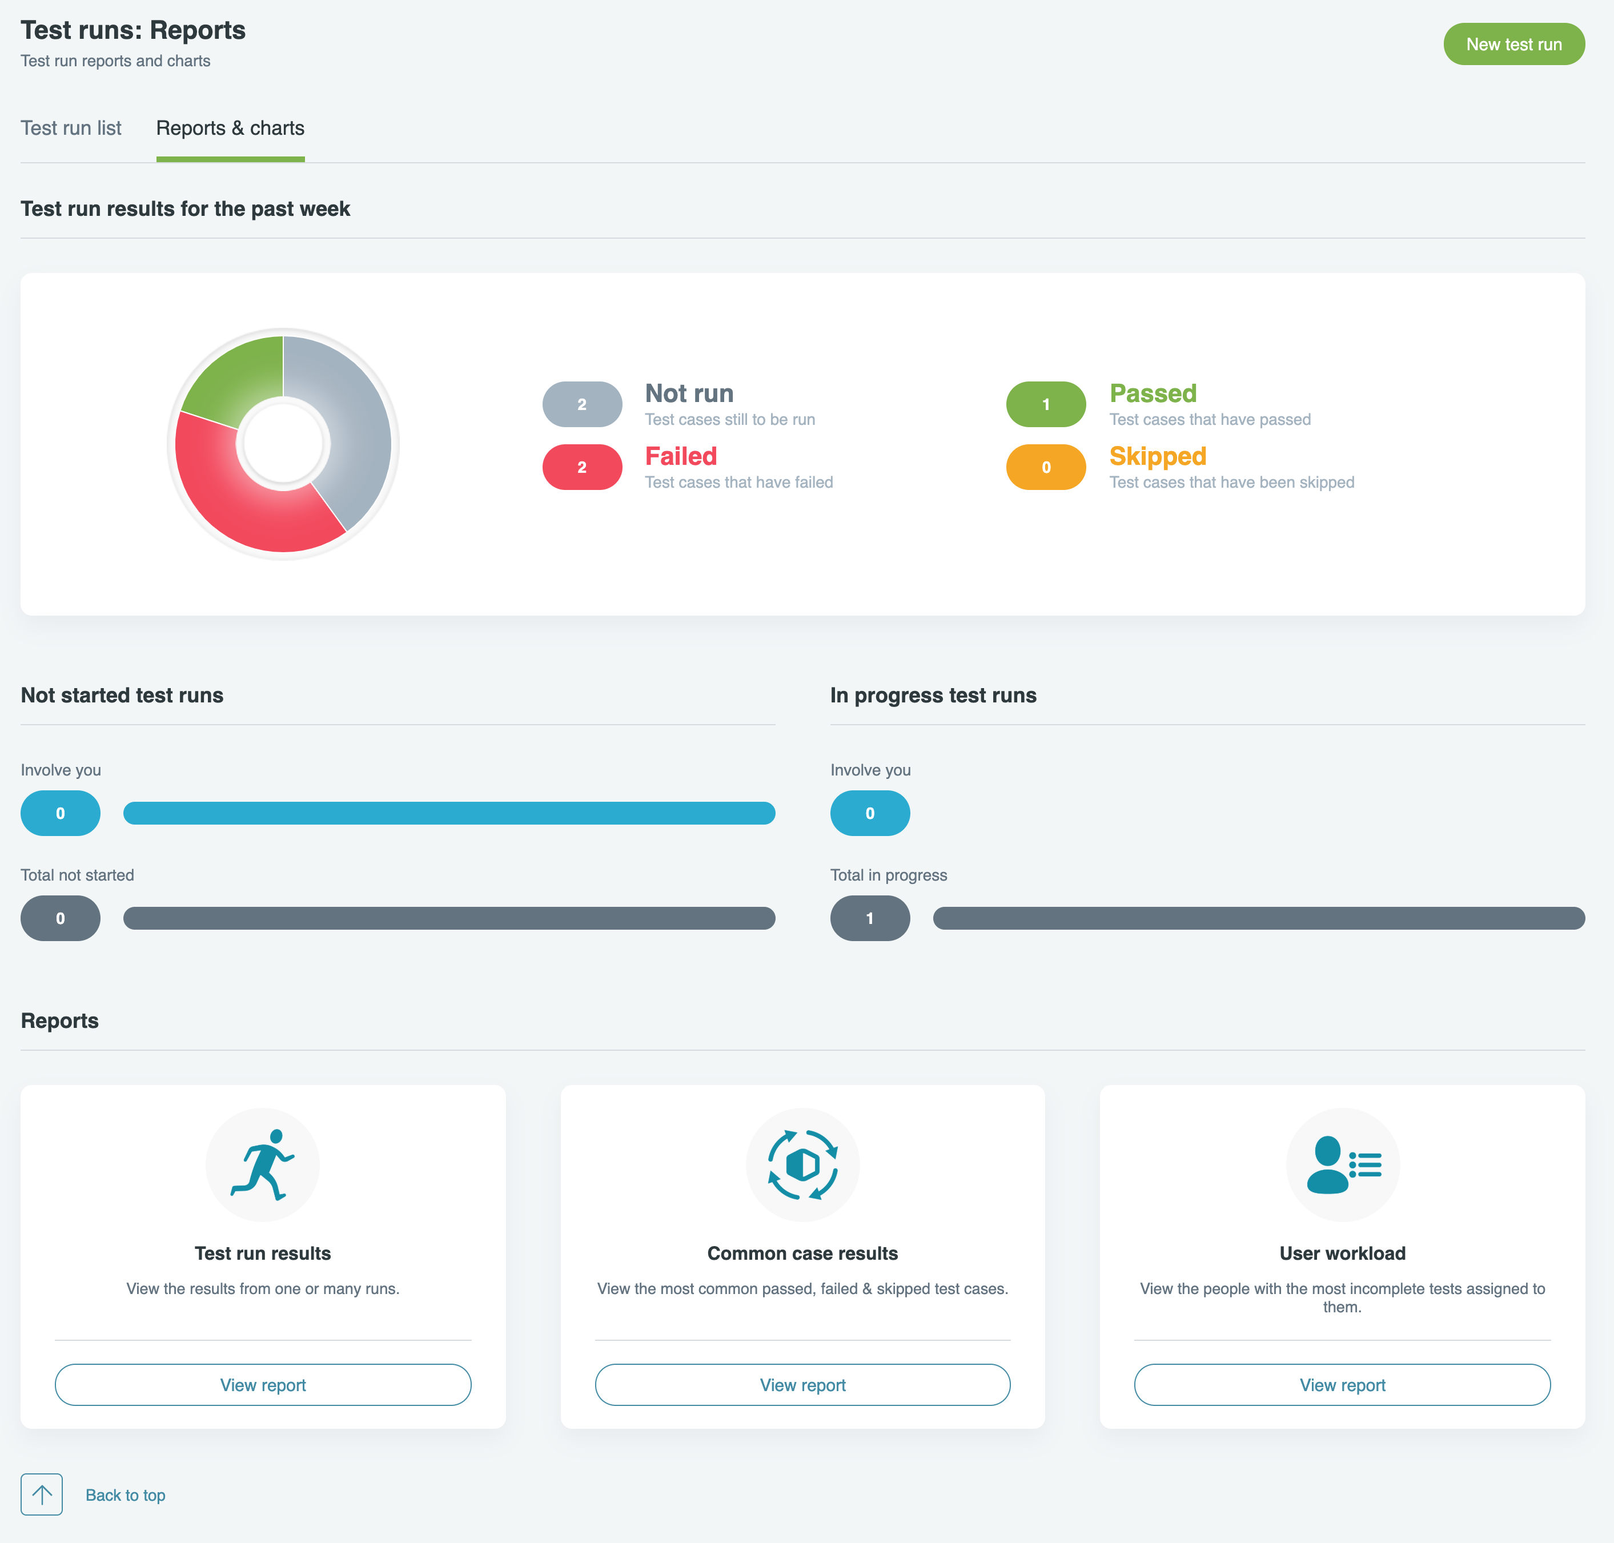Click the blue Involve you not started bar

coord(449,813)
